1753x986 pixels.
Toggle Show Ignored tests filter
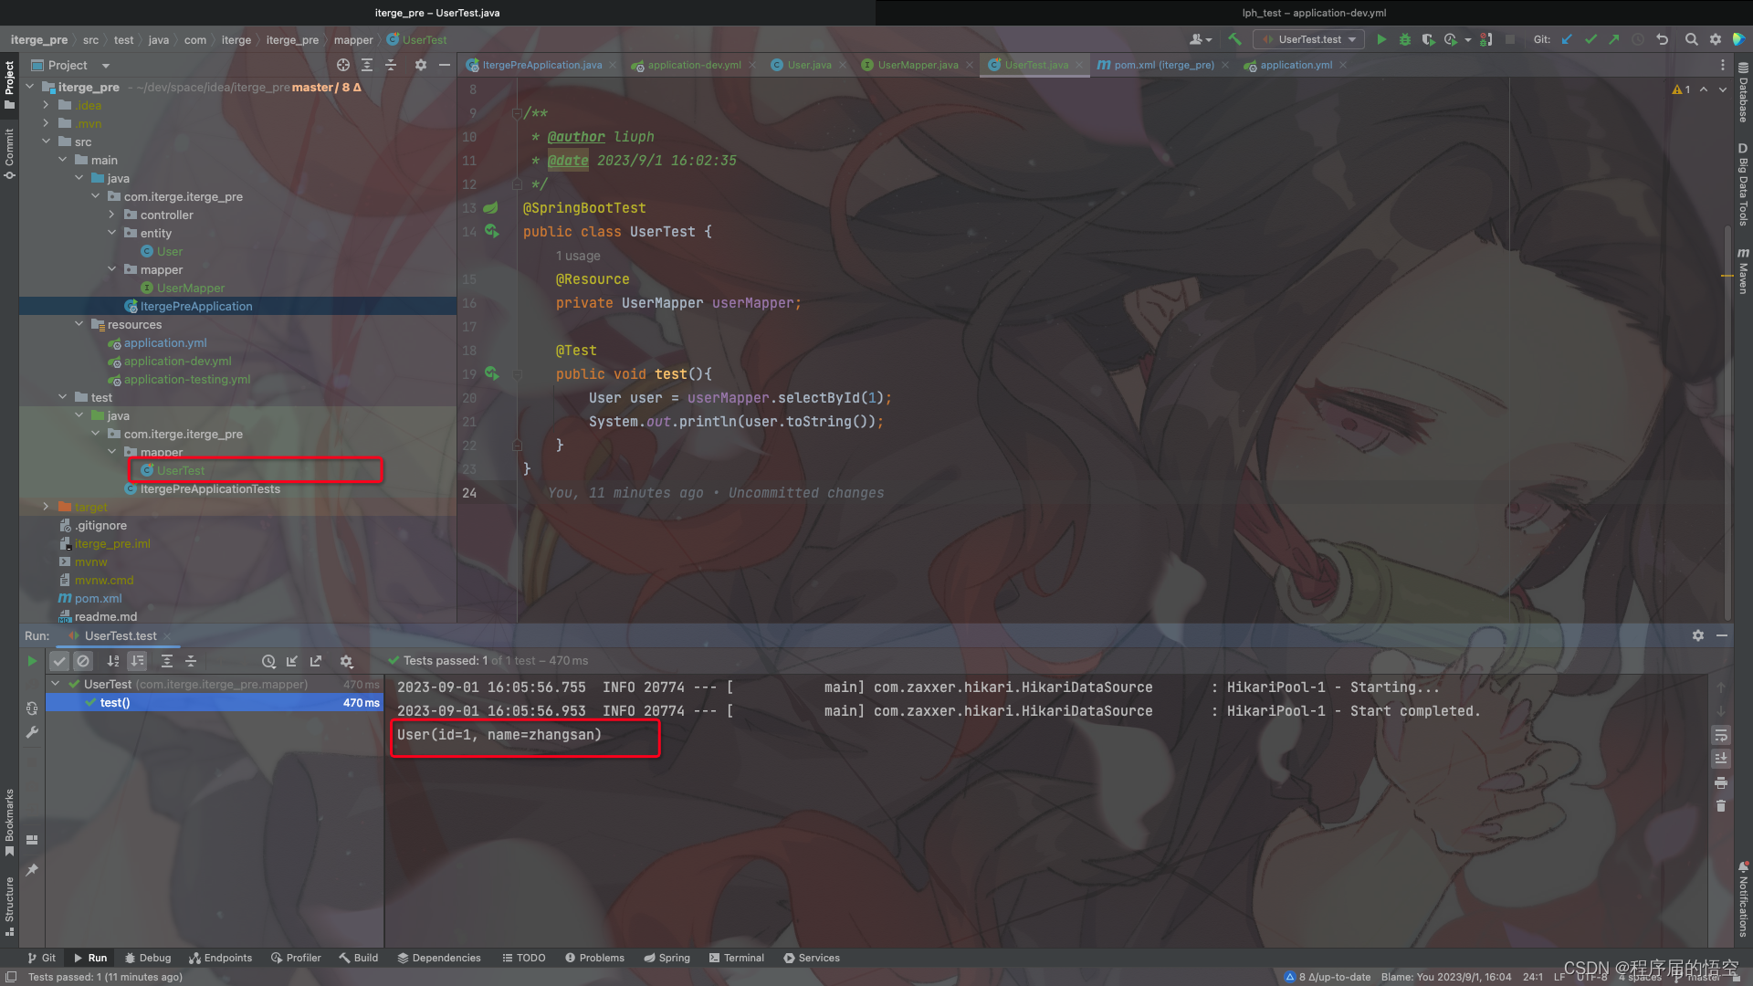pos(83,661)
